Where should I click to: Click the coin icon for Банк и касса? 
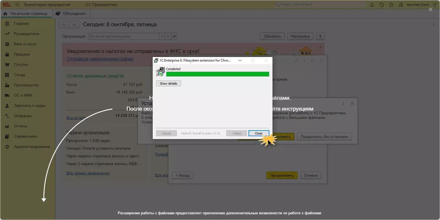[x=7, y=44]
